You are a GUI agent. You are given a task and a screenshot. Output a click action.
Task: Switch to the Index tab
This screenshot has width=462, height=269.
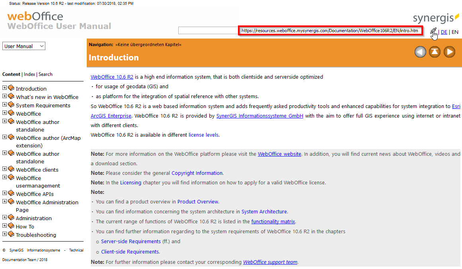(x=29, y=74)
